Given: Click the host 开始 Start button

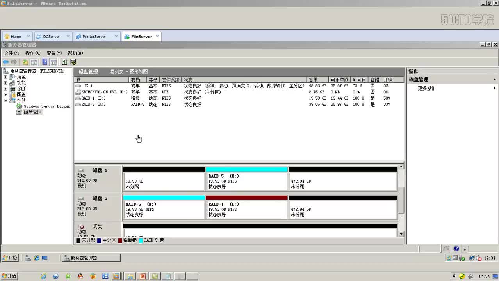Looking at the screenshot, I should coord(9,276).
